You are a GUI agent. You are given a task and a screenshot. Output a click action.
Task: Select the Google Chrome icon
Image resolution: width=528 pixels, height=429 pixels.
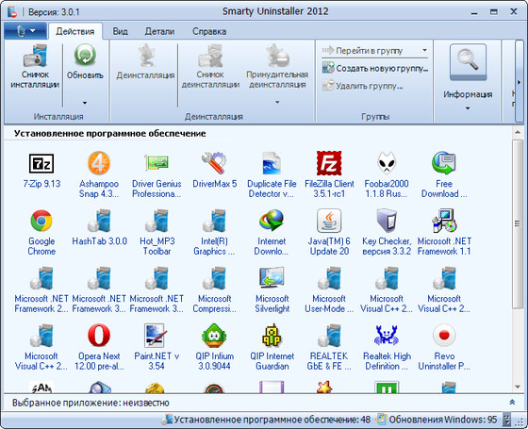[x=41, y=221]
